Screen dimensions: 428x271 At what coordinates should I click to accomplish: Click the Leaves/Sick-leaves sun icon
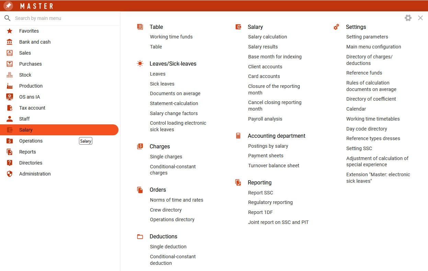click(x=140, y=64)
